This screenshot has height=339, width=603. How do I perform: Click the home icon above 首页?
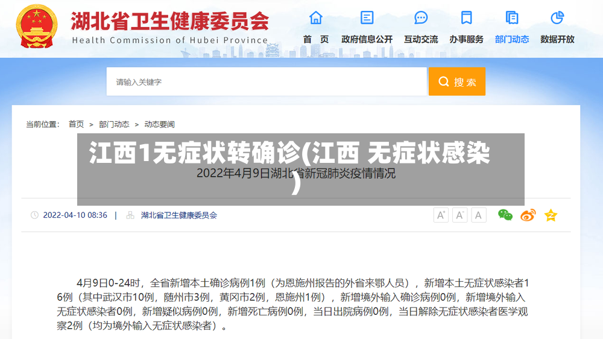click(316, 17)
